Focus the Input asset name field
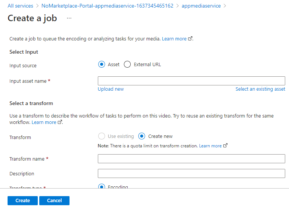This screenshot has height=212, width=289. [x=191, y=81]
